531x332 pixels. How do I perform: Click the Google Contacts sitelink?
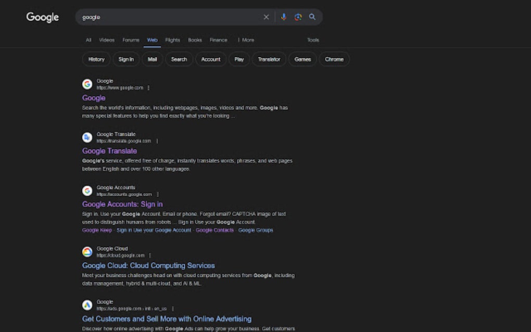click(215, 230)
